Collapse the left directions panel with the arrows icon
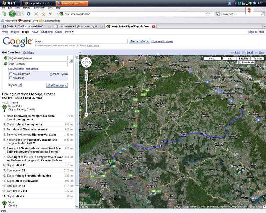This screenshot has width=266, height=213. [x=80, y=53]
